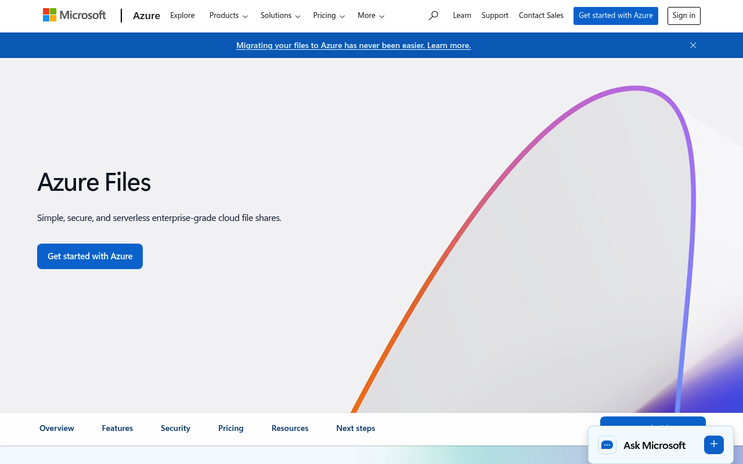Expand the Solutions dropdown
Image resolution: width=743 pixels, height=464 pixels.
[x=280, y=16]
